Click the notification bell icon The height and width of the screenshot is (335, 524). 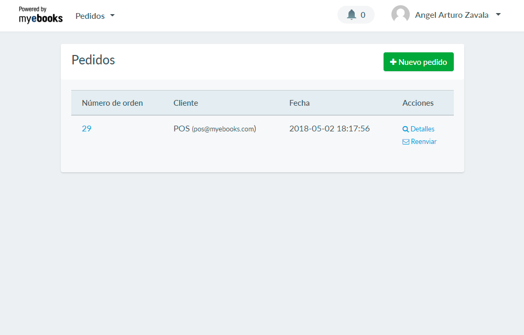[x=351, y=15]
